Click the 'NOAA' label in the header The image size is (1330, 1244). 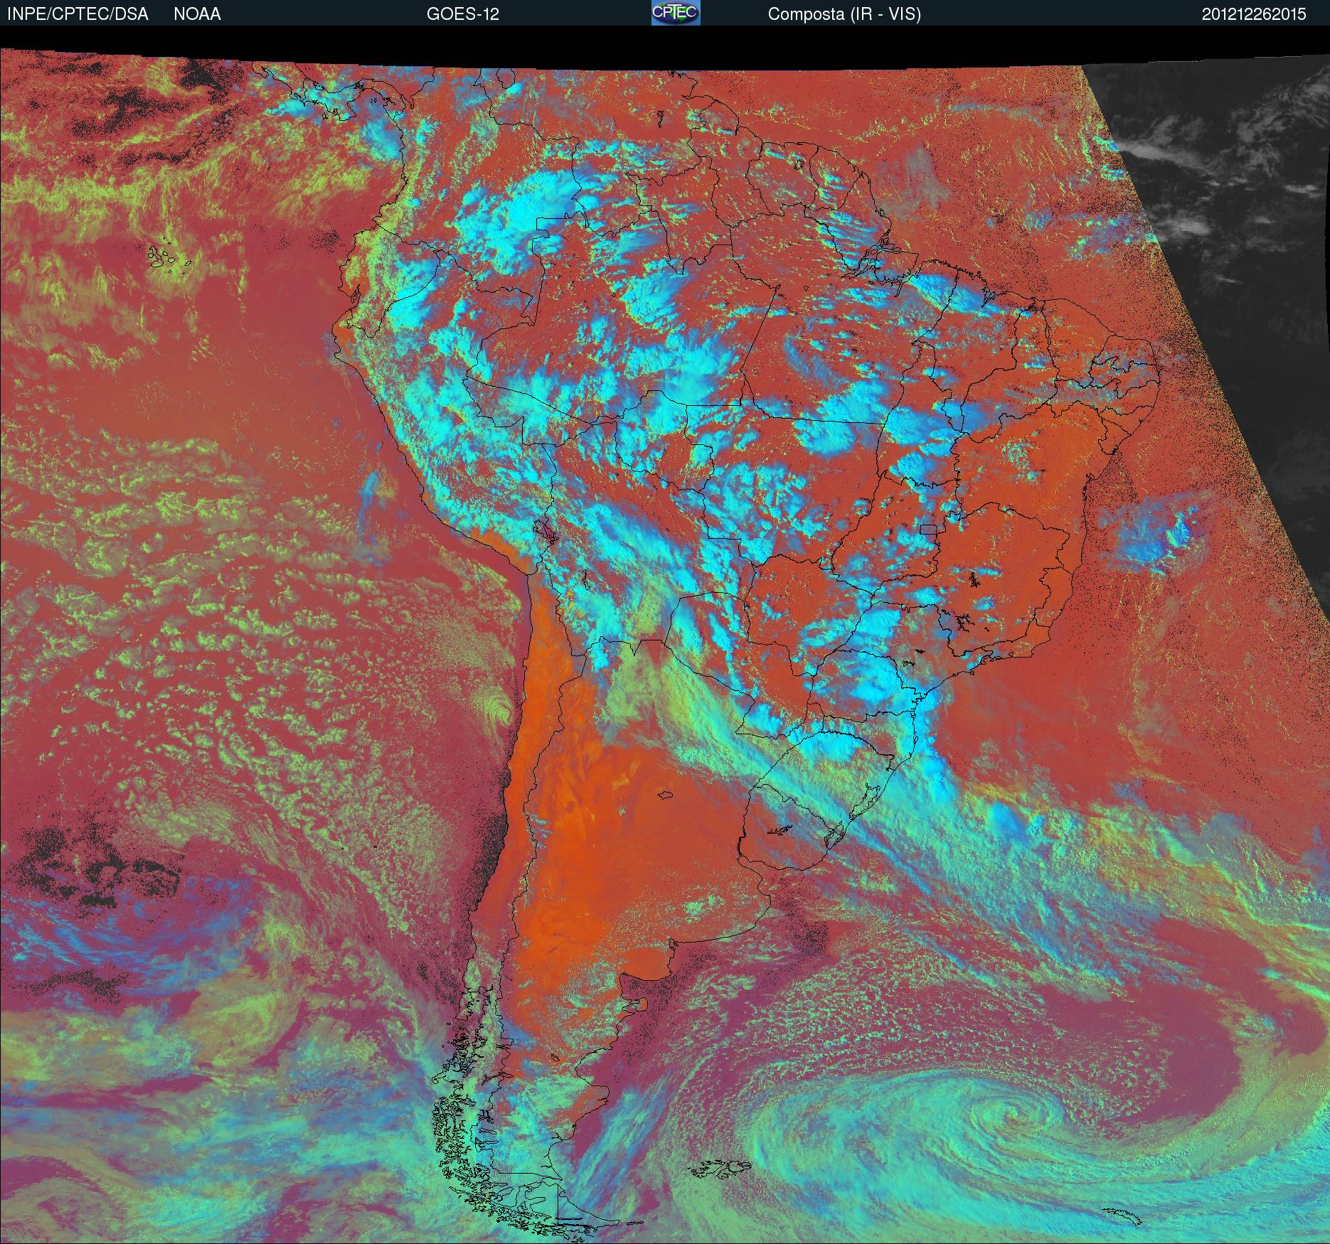197,14
